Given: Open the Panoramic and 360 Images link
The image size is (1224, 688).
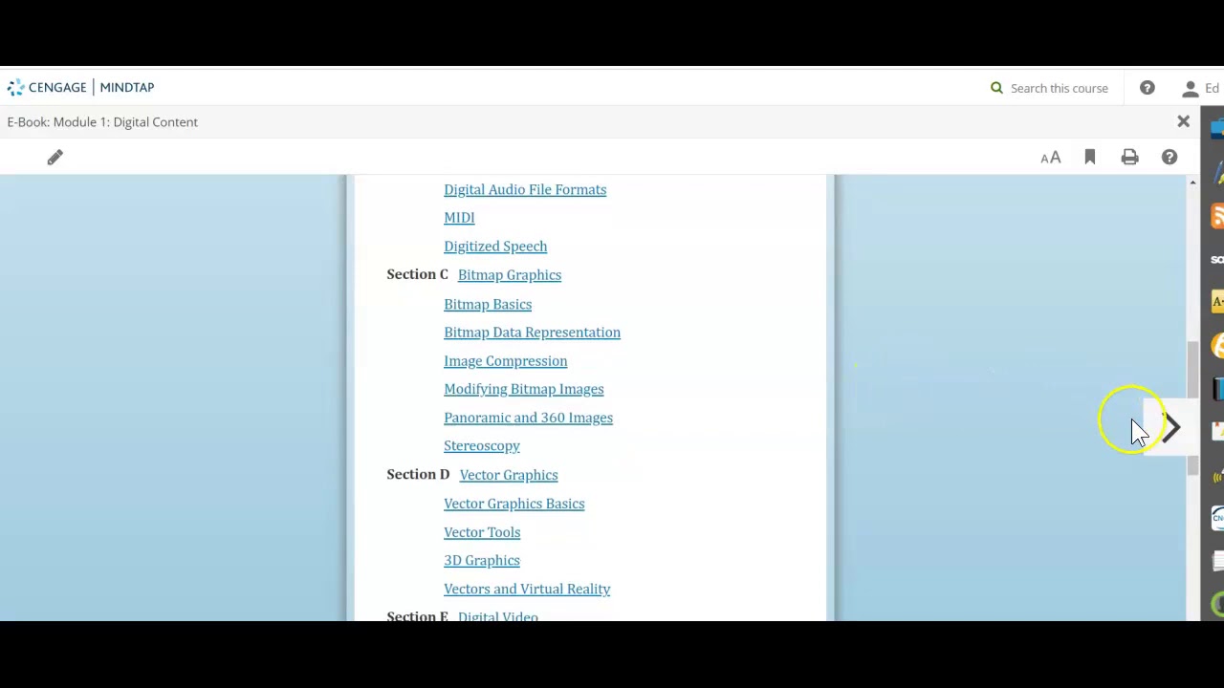Looking at the screenshot, I should 528,418.
